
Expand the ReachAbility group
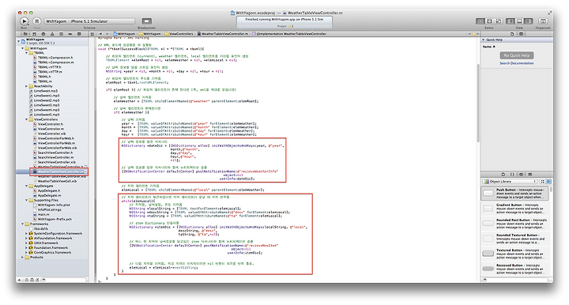tap(27, 86)
